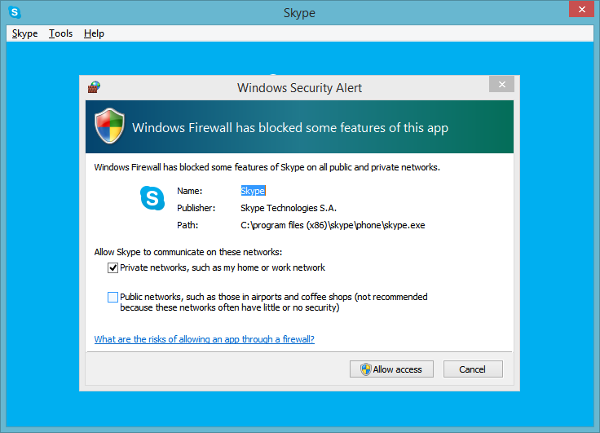This screenshot has width=600, height=433.
Task: Close the Windows Security Alert dialog
Action: [x=501, y=84]
